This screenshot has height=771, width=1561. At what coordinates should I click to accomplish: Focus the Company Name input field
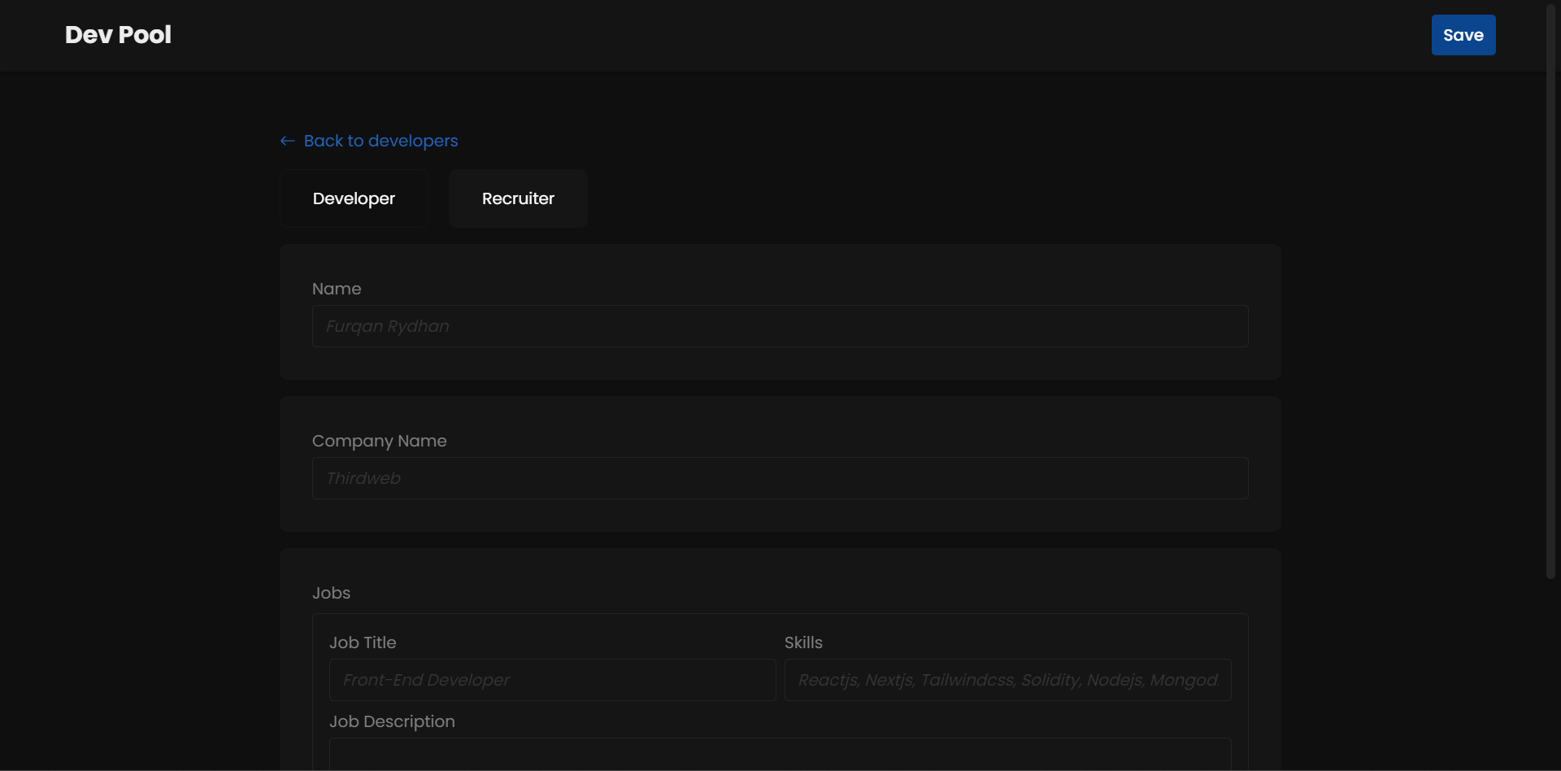point(780,478)
